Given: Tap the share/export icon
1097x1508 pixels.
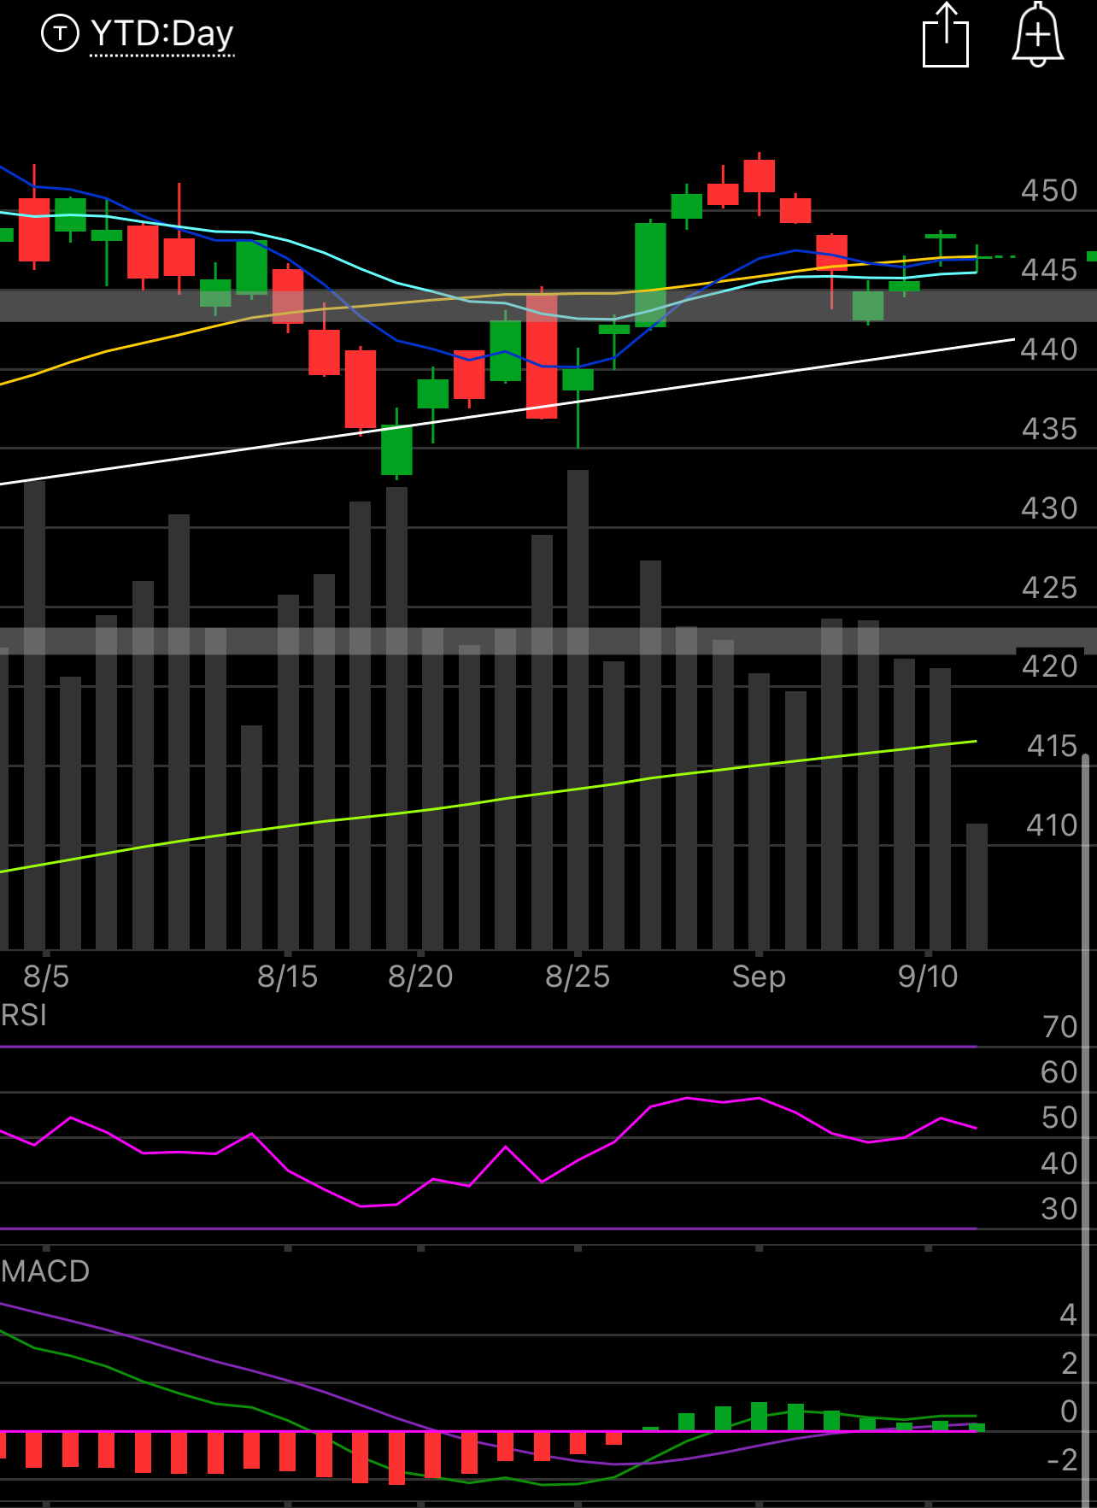Looking at the screenshot, I should (946, 35).
